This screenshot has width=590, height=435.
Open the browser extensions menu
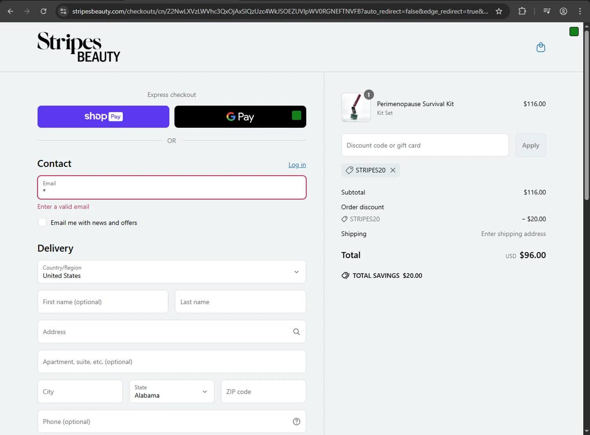522,11
